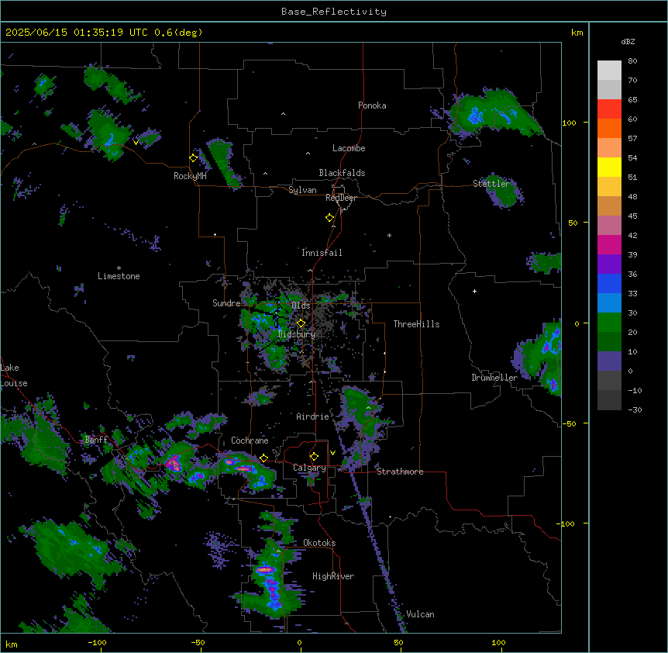668x653 pixels.
Task: Click the purple swatch between 39 and 36
Action: tap(609, 264)
